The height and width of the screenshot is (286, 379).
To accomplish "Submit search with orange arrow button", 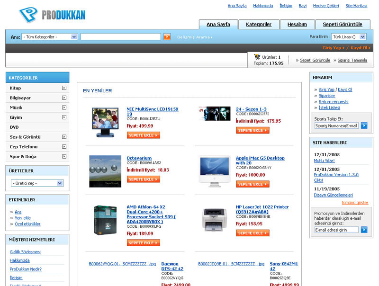I will pos(167,37).
